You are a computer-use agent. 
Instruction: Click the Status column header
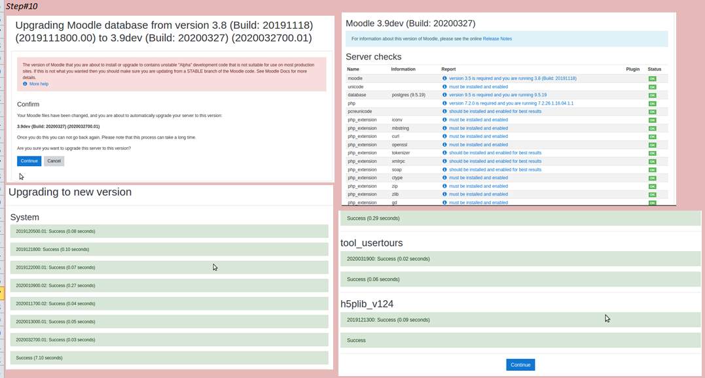[x=654, y=69]
